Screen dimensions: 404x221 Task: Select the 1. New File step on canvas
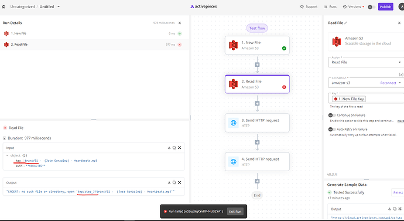[x=257, y=45]
